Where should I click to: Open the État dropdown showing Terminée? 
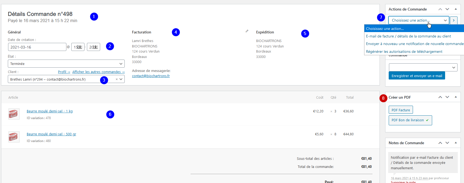pyautogui.click(x=66, y=64)
